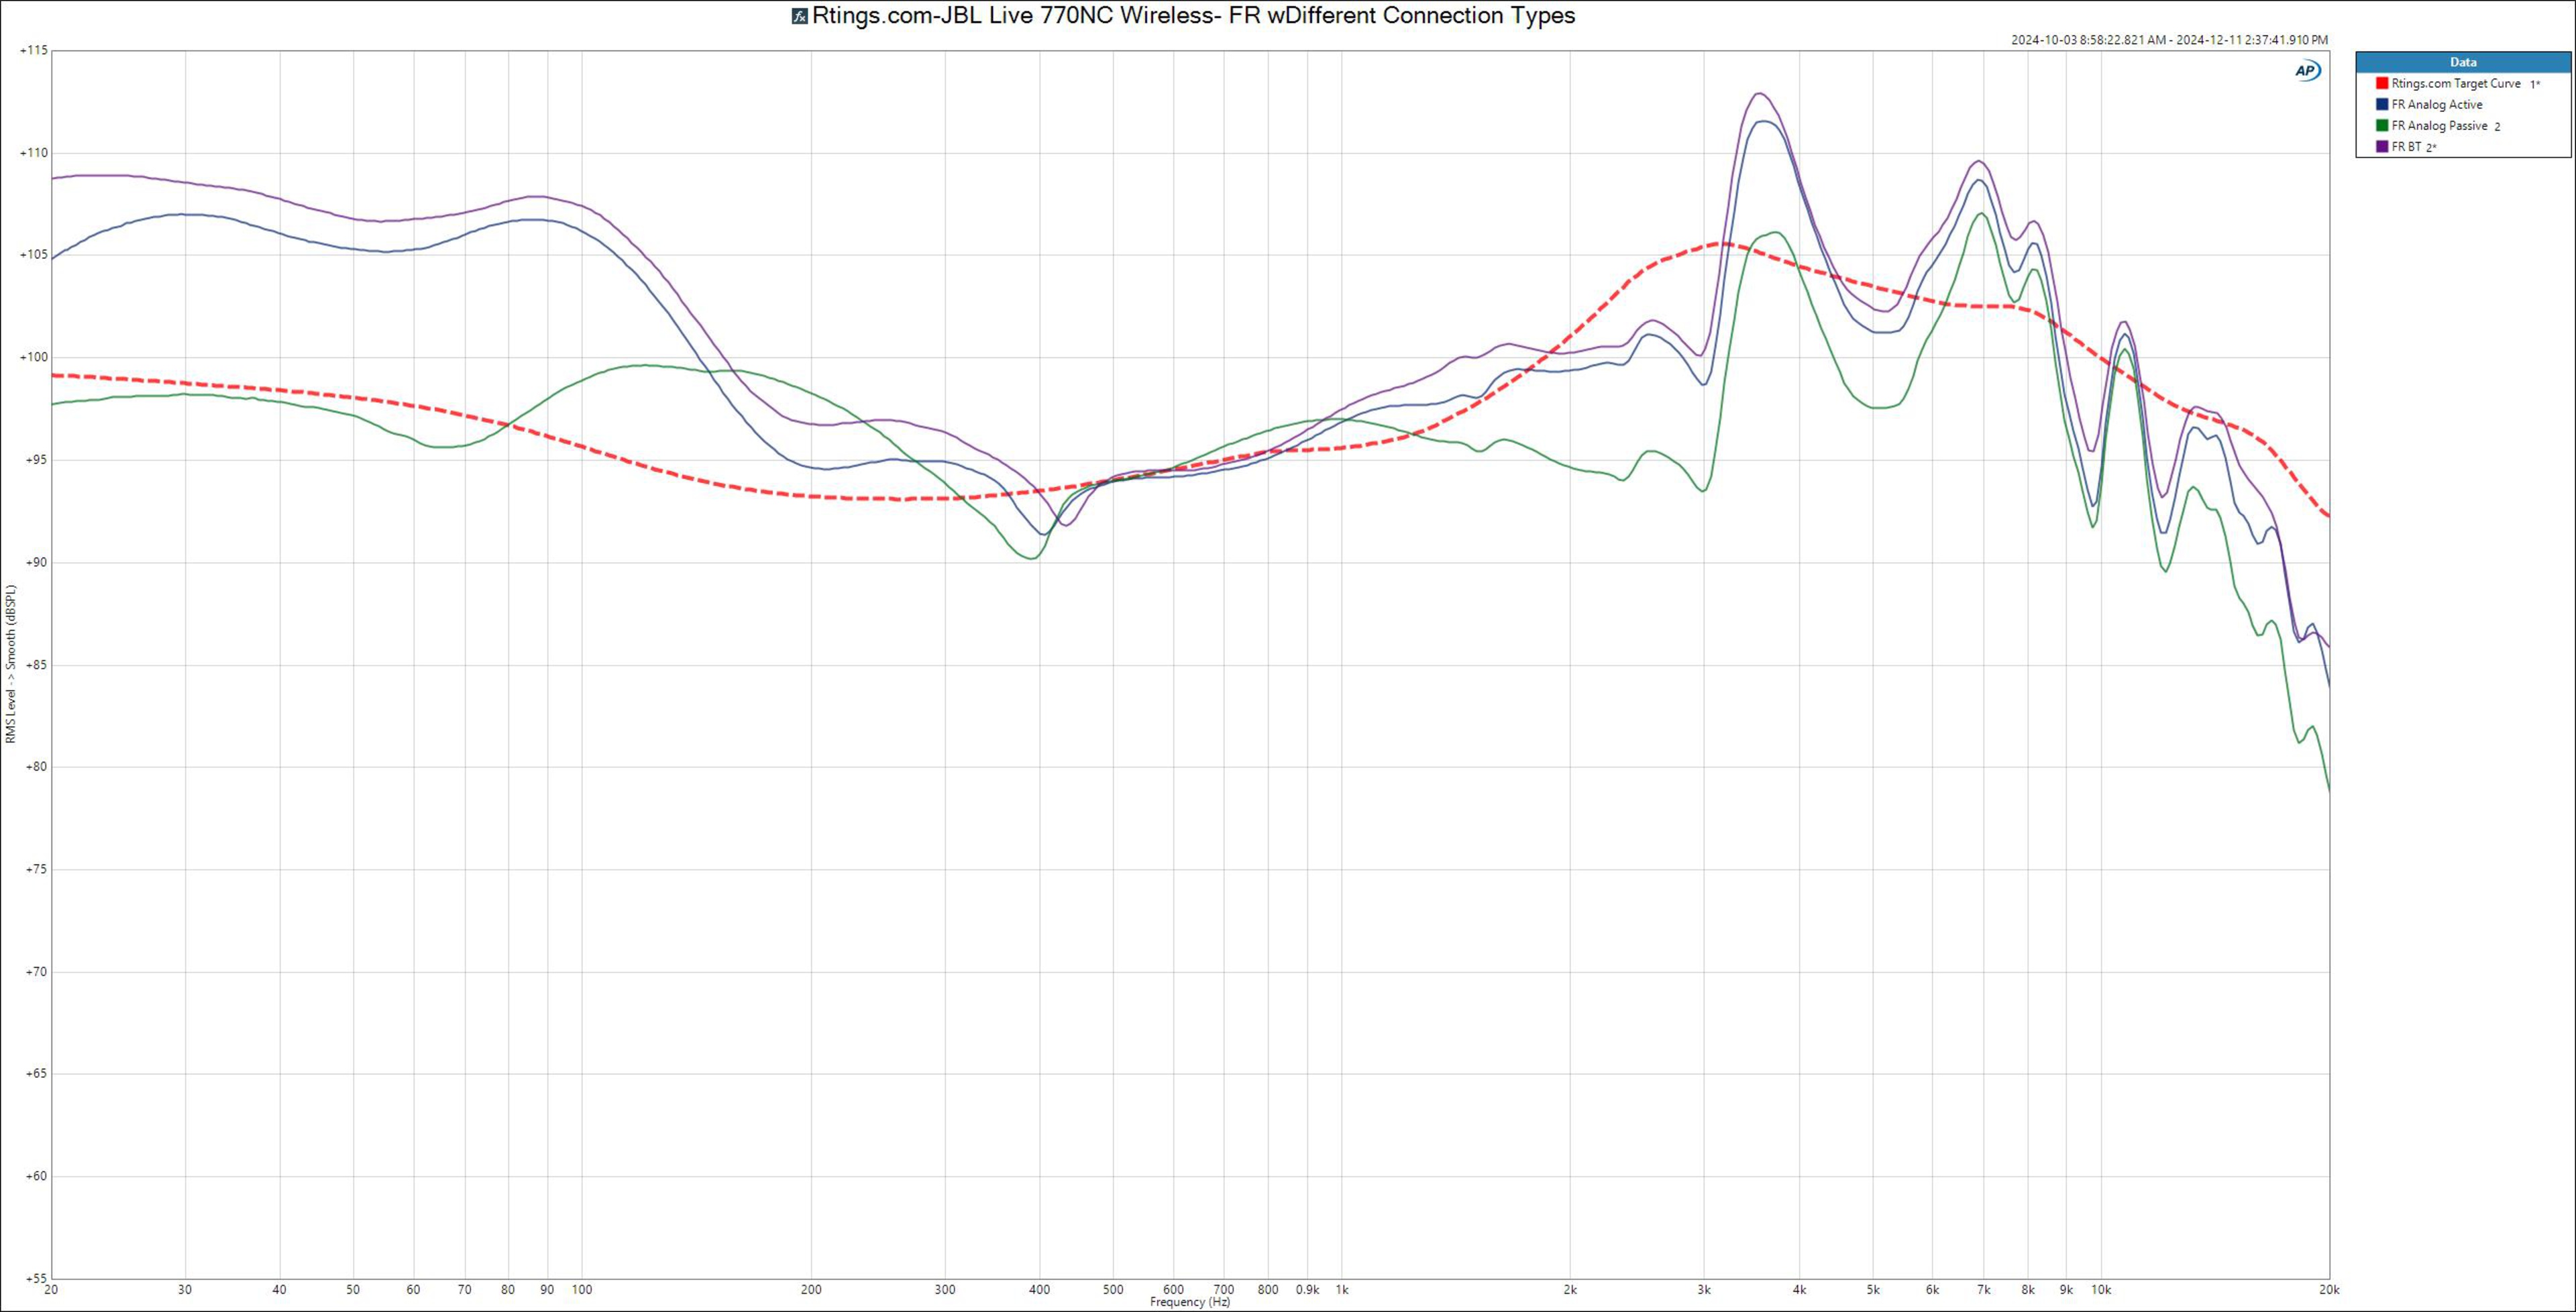
Task: Click the 100 tick on the frequency axis
Action: tap(582, 1290)
